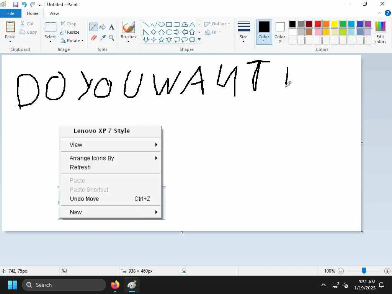Switch to the View ribbon tab

point(54,13)
